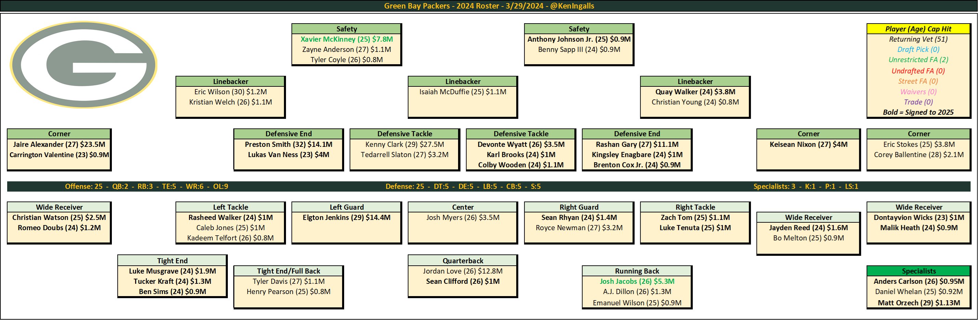Select Anthony Johnson Jr. (25) $0.9M
The width and height of the screenshot is (978, 320).
(x=579, y=39)
